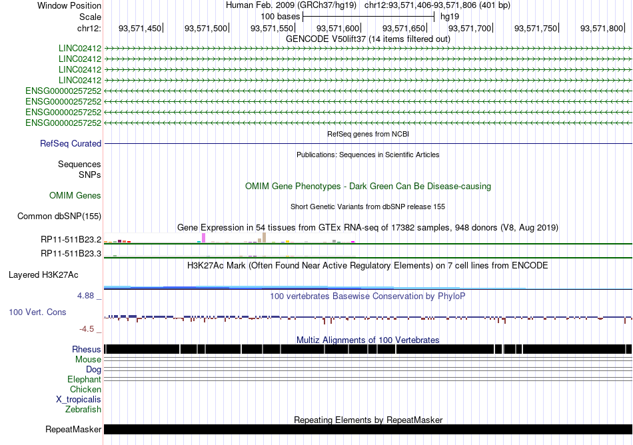The height and width of the screenshot is (445, 633).
Task: Open Repeating Elements by RepeatMasker title
Action: pyautogui.click(x=368, y=420)
